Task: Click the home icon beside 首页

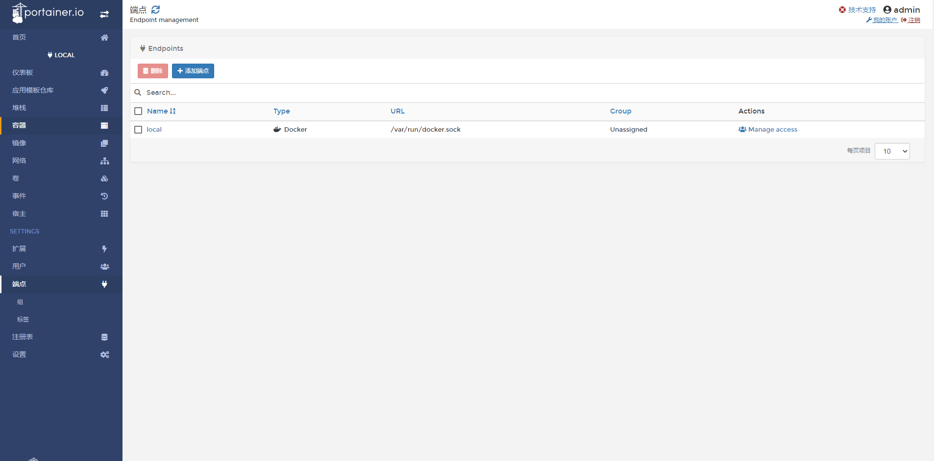Action: 104,38
